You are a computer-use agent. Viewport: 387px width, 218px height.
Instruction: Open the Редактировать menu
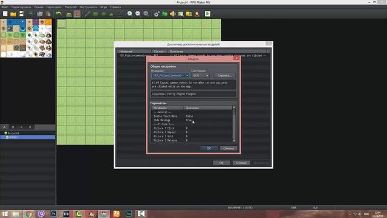point(21,7)
